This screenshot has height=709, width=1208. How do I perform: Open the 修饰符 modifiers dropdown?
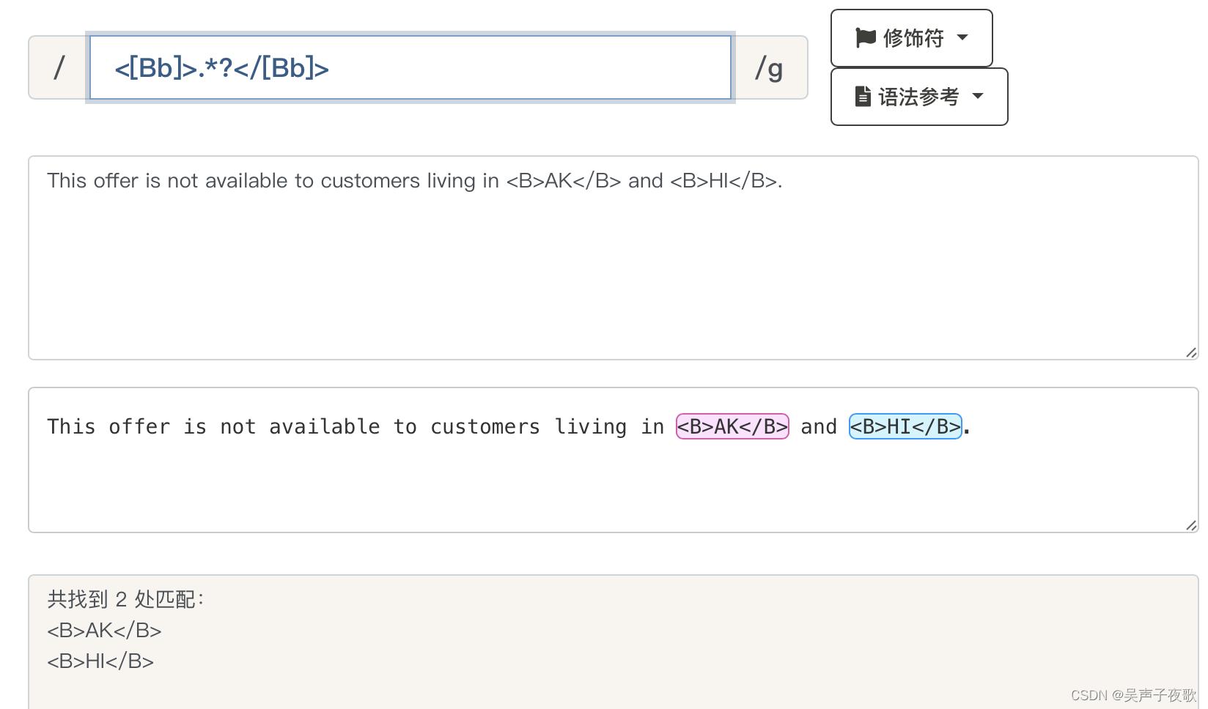(911, 38)
